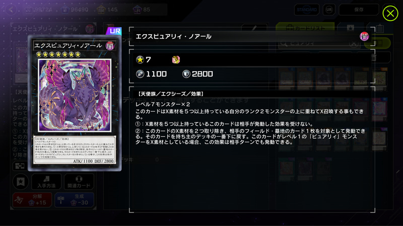Close the card detail overlay
The height and width of the screenshot is (226, 403).
click(390, 13)
